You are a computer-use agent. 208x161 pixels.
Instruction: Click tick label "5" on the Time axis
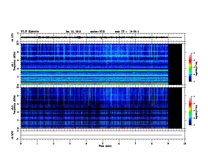[103, 144]
